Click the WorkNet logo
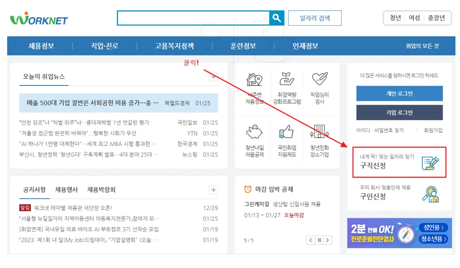460x268 pixels. pyautogui.click(x=40, y=19)
